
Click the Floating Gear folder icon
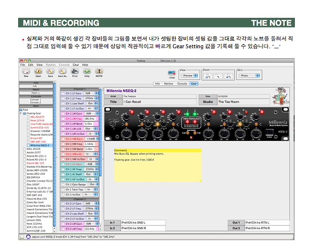tap(24, 113)
